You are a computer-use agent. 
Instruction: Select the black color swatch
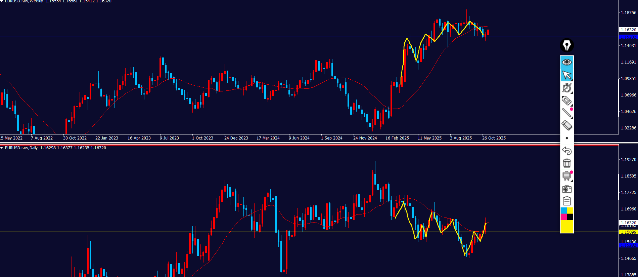coord(570,217)
